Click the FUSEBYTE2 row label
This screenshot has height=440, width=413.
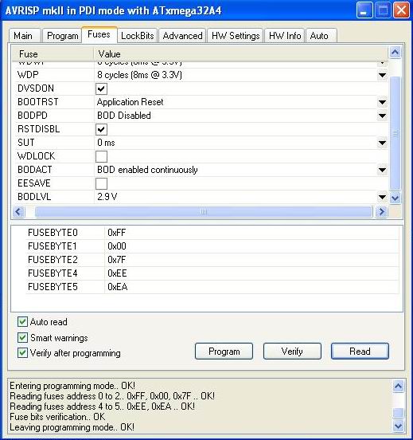pos(53,260)
